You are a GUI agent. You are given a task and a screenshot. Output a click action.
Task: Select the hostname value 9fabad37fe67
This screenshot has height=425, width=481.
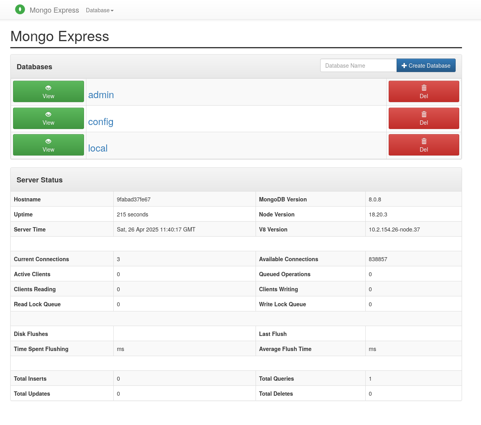point(134,199)
